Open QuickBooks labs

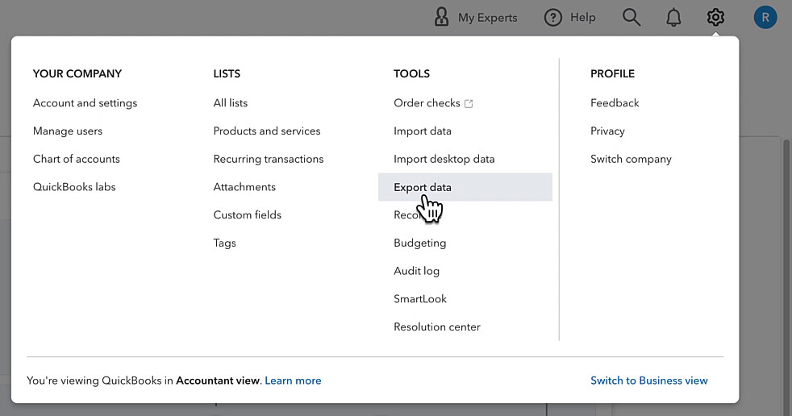(x=74, y=187)
